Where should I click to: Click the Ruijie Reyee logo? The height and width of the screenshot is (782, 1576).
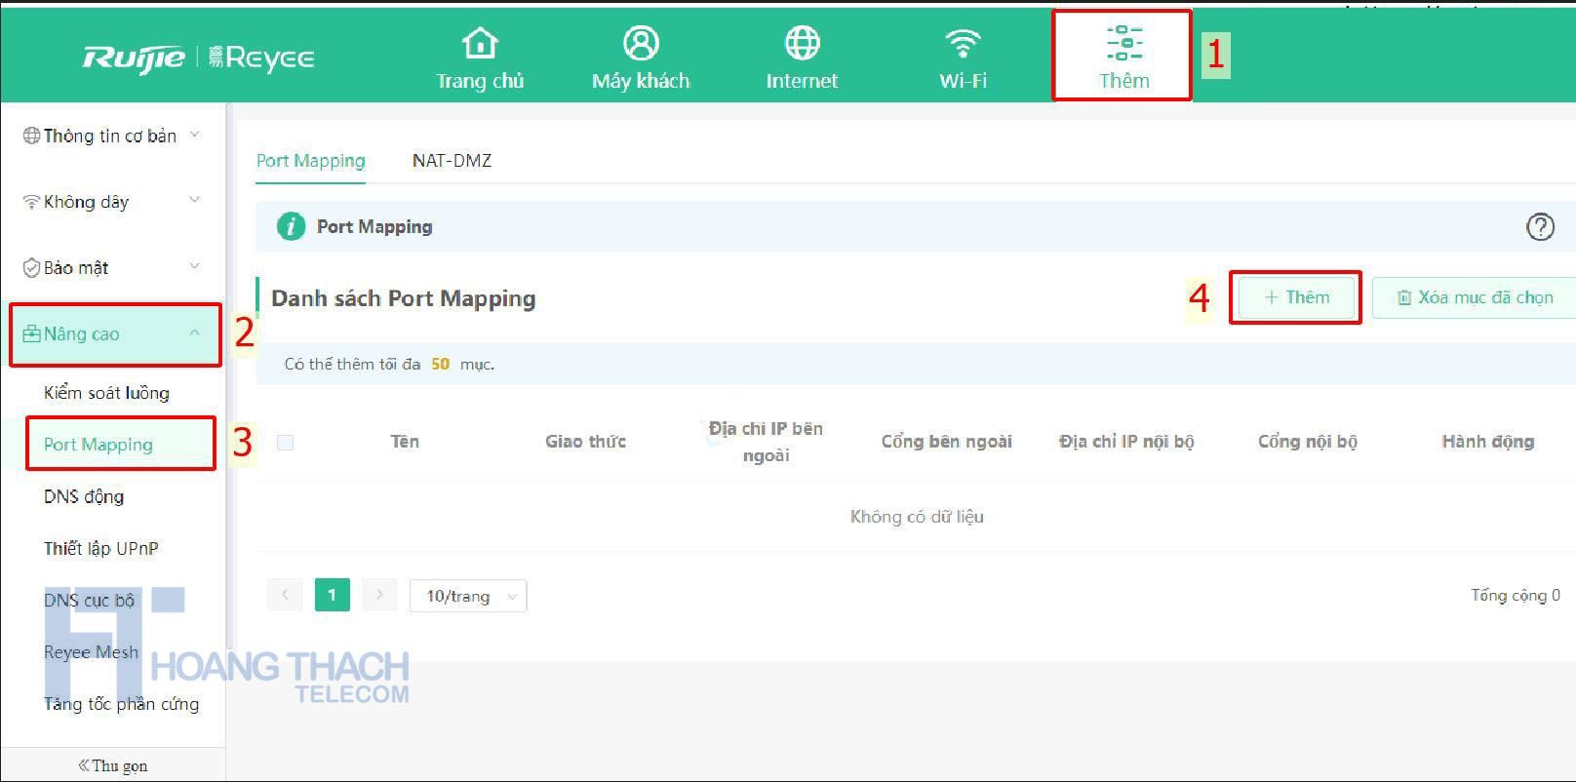coord(198,58)
